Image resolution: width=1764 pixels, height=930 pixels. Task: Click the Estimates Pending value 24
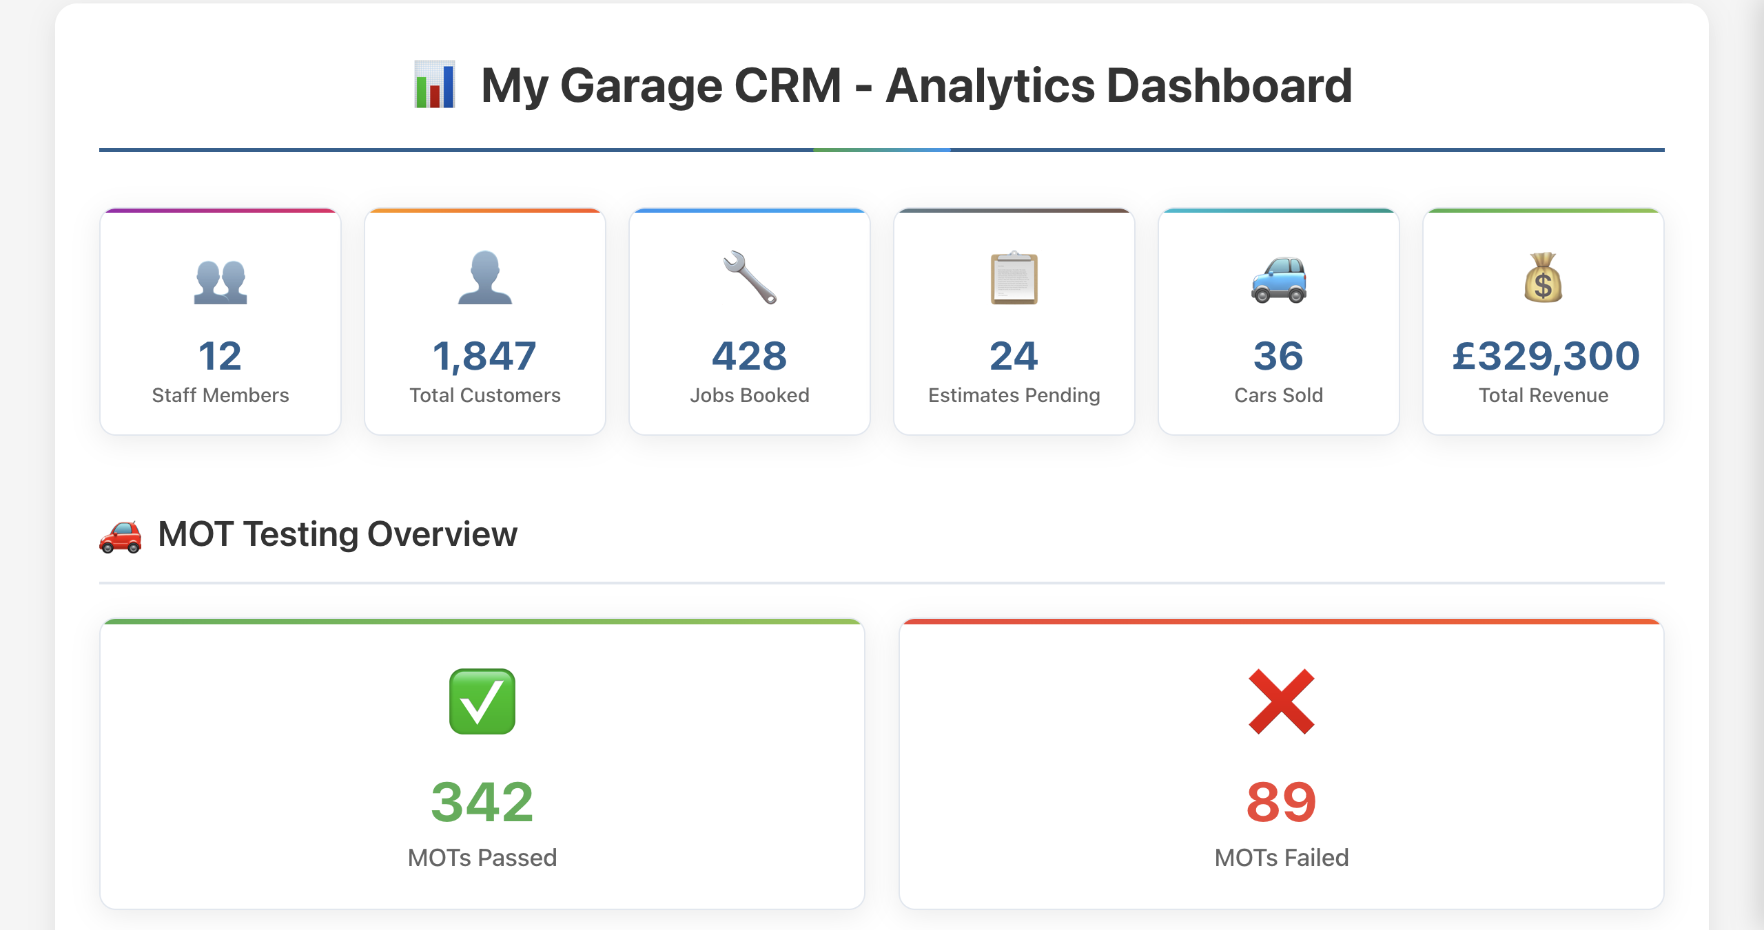1013,355
